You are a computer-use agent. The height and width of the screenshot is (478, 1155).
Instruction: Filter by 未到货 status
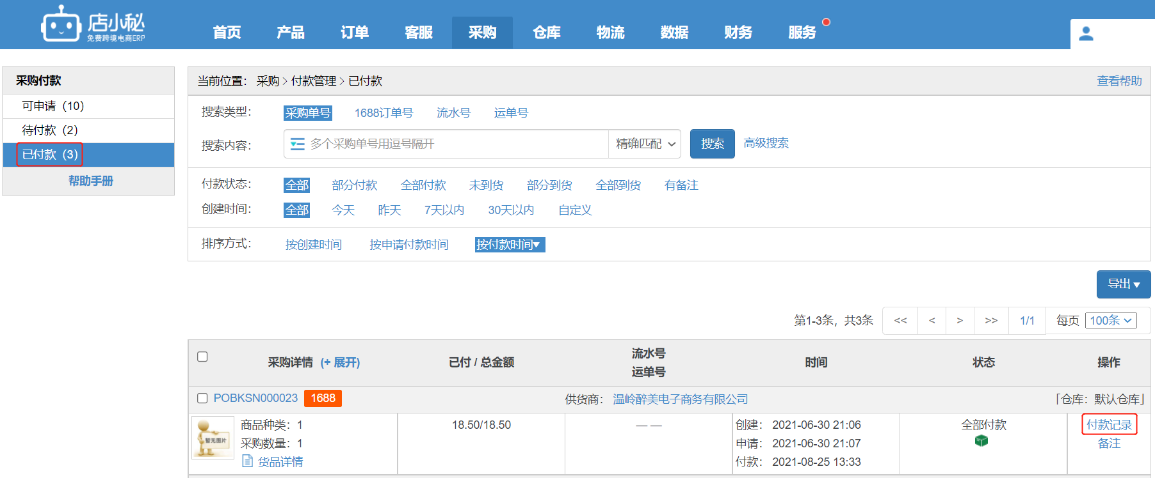486,185
